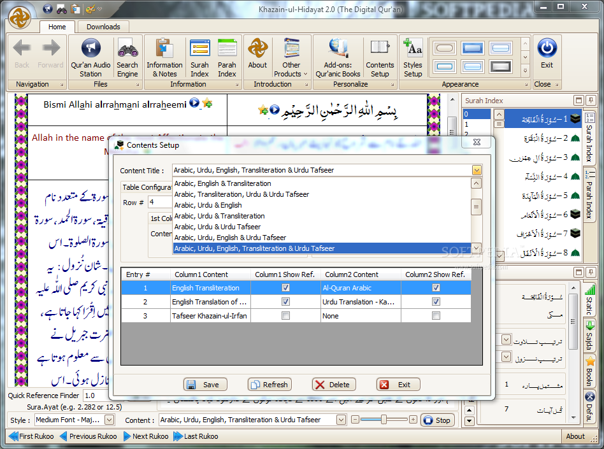The height and width of the screenshot is (449, 604).
Task: Show the About information
Action: click(x=257, y=54)
